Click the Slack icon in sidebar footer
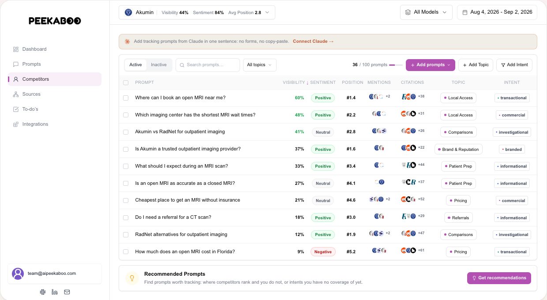The width and height of the screenshot is (547, 300). [42, 292]
